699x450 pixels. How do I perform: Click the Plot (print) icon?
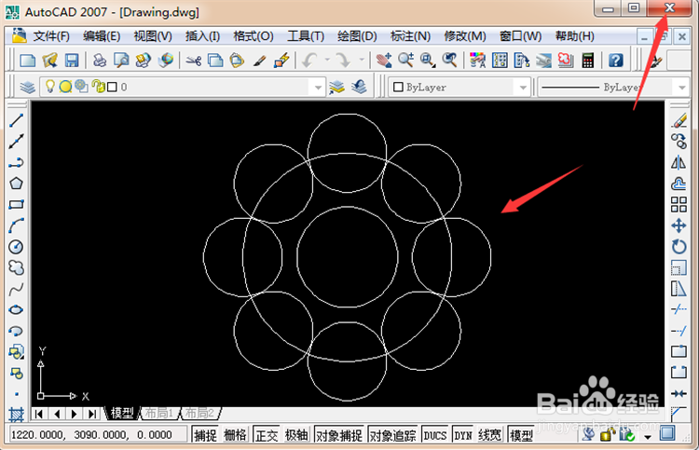tap(100, 61)
